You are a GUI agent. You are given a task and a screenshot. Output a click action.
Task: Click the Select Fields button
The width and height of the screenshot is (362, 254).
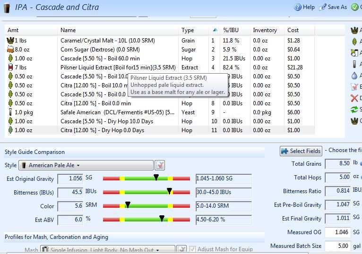coord(301,151)
